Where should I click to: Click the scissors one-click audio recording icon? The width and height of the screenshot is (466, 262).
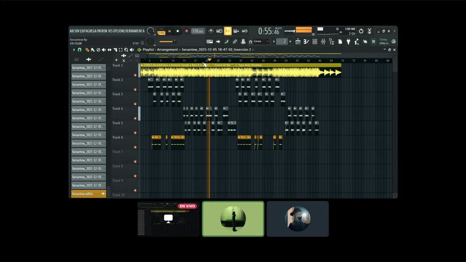point(370,31)
